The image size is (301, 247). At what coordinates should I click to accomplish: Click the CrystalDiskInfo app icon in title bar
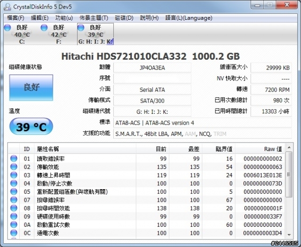point(8,7)
